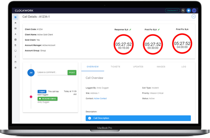Viewport: 210px width, 138px height.
Task: Click the search magnifier icon in header
Action: click(183, 10)
